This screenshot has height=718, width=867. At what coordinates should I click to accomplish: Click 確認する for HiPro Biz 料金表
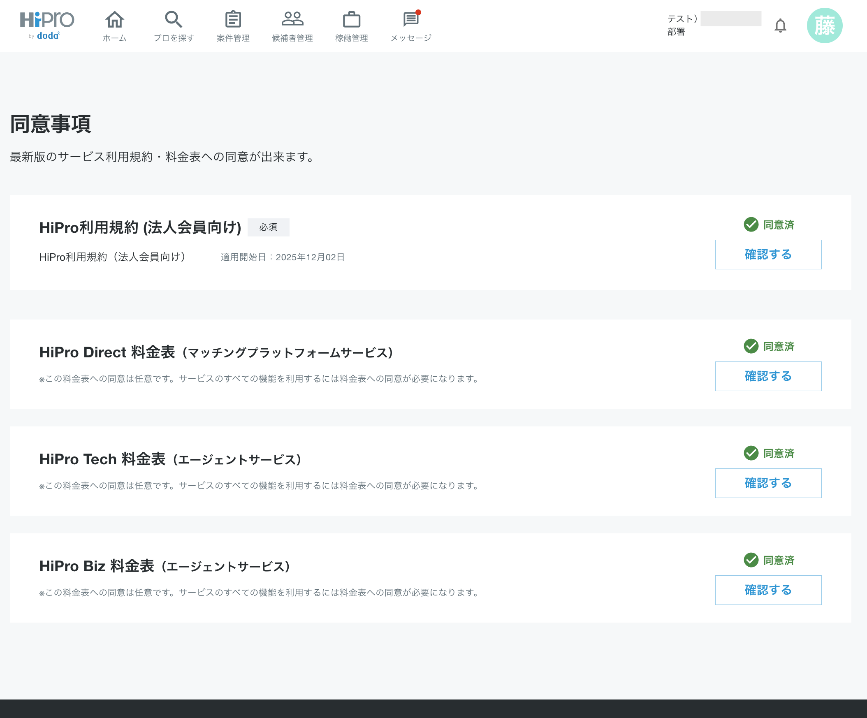(x=768, y=590)
